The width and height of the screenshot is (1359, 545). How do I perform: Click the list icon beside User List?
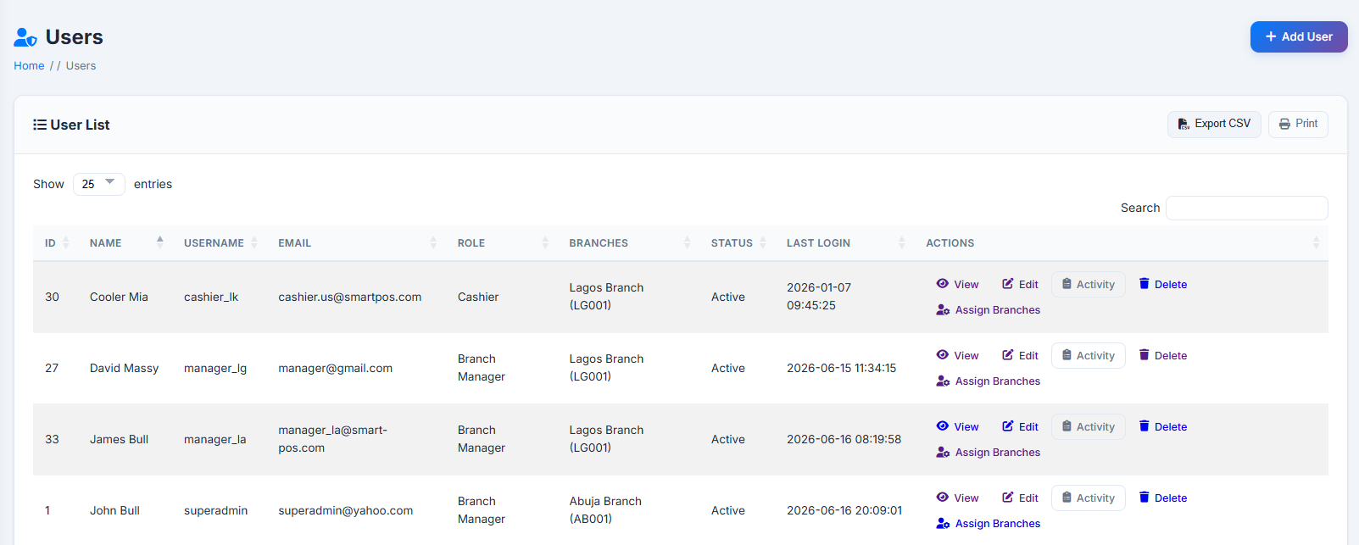point(39,125)
